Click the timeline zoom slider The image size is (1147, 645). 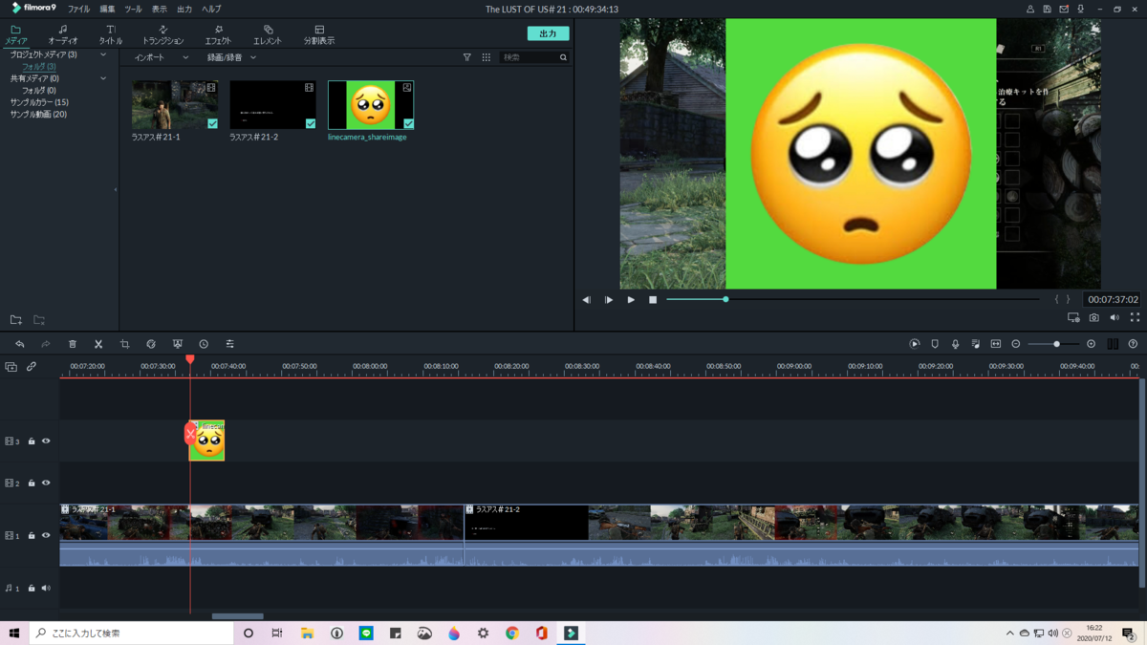pyautogui.click(x=1054, y=344)
